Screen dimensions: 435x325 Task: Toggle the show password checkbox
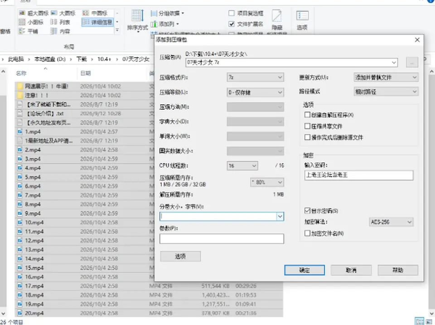pyautogui.click(x=307, y=211)
